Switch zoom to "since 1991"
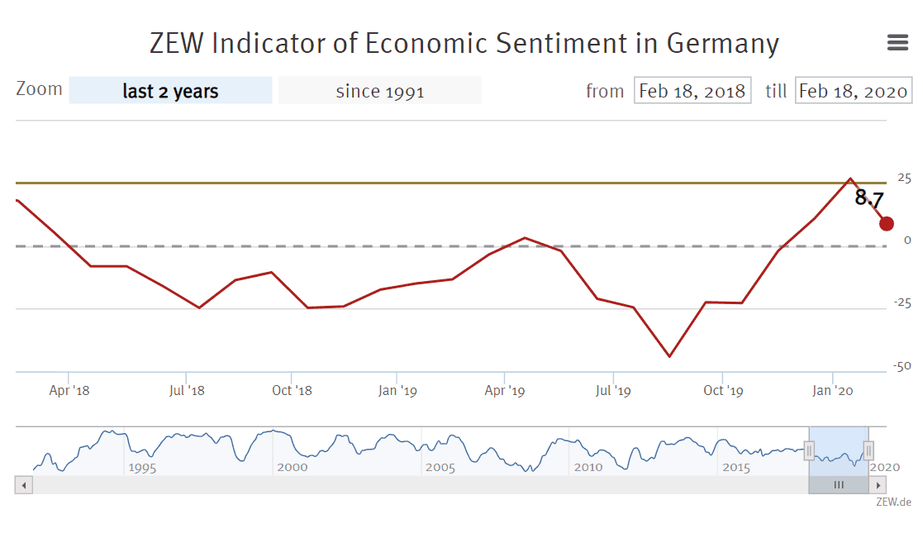The image size is (923, 538). tap(379, 91)
